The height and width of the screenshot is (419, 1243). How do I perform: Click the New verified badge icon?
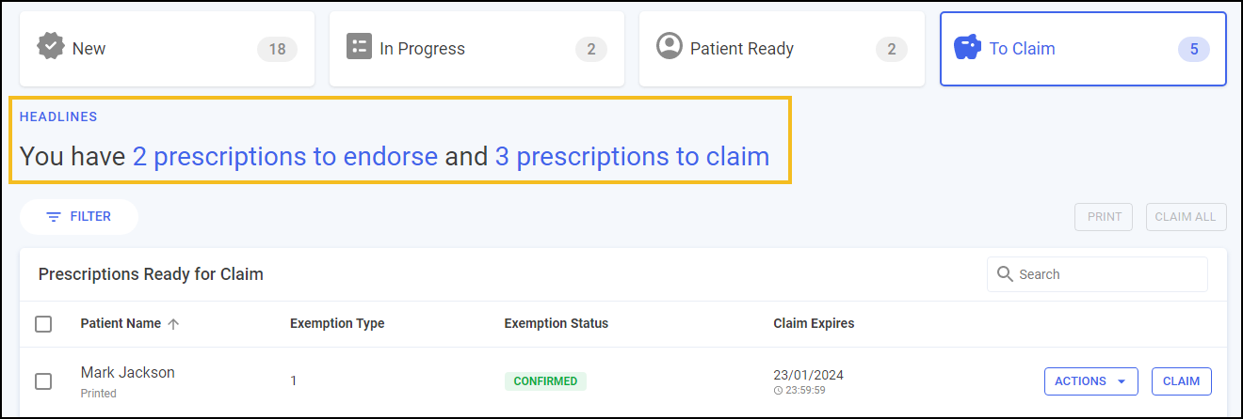(x=51, y=46)
